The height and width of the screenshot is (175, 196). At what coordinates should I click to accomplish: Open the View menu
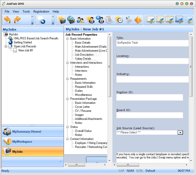point(16,12)
